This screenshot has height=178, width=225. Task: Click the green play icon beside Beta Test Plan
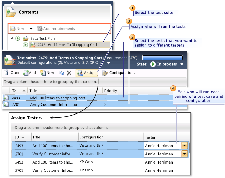(18, 38)
